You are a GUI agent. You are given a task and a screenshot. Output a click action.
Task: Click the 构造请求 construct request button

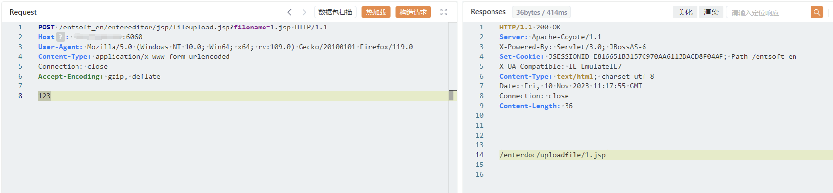tap(413, 12)
